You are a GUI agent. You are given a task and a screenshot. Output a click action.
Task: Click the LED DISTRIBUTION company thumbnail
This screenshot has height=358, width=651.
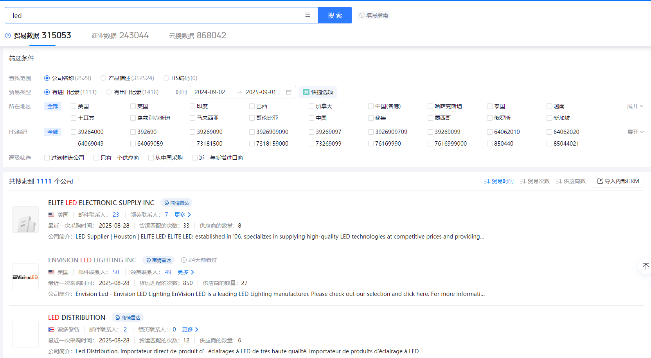tap(25, 334)
